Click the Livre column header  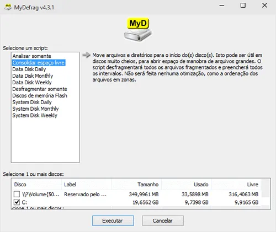[x=236, y=185]
